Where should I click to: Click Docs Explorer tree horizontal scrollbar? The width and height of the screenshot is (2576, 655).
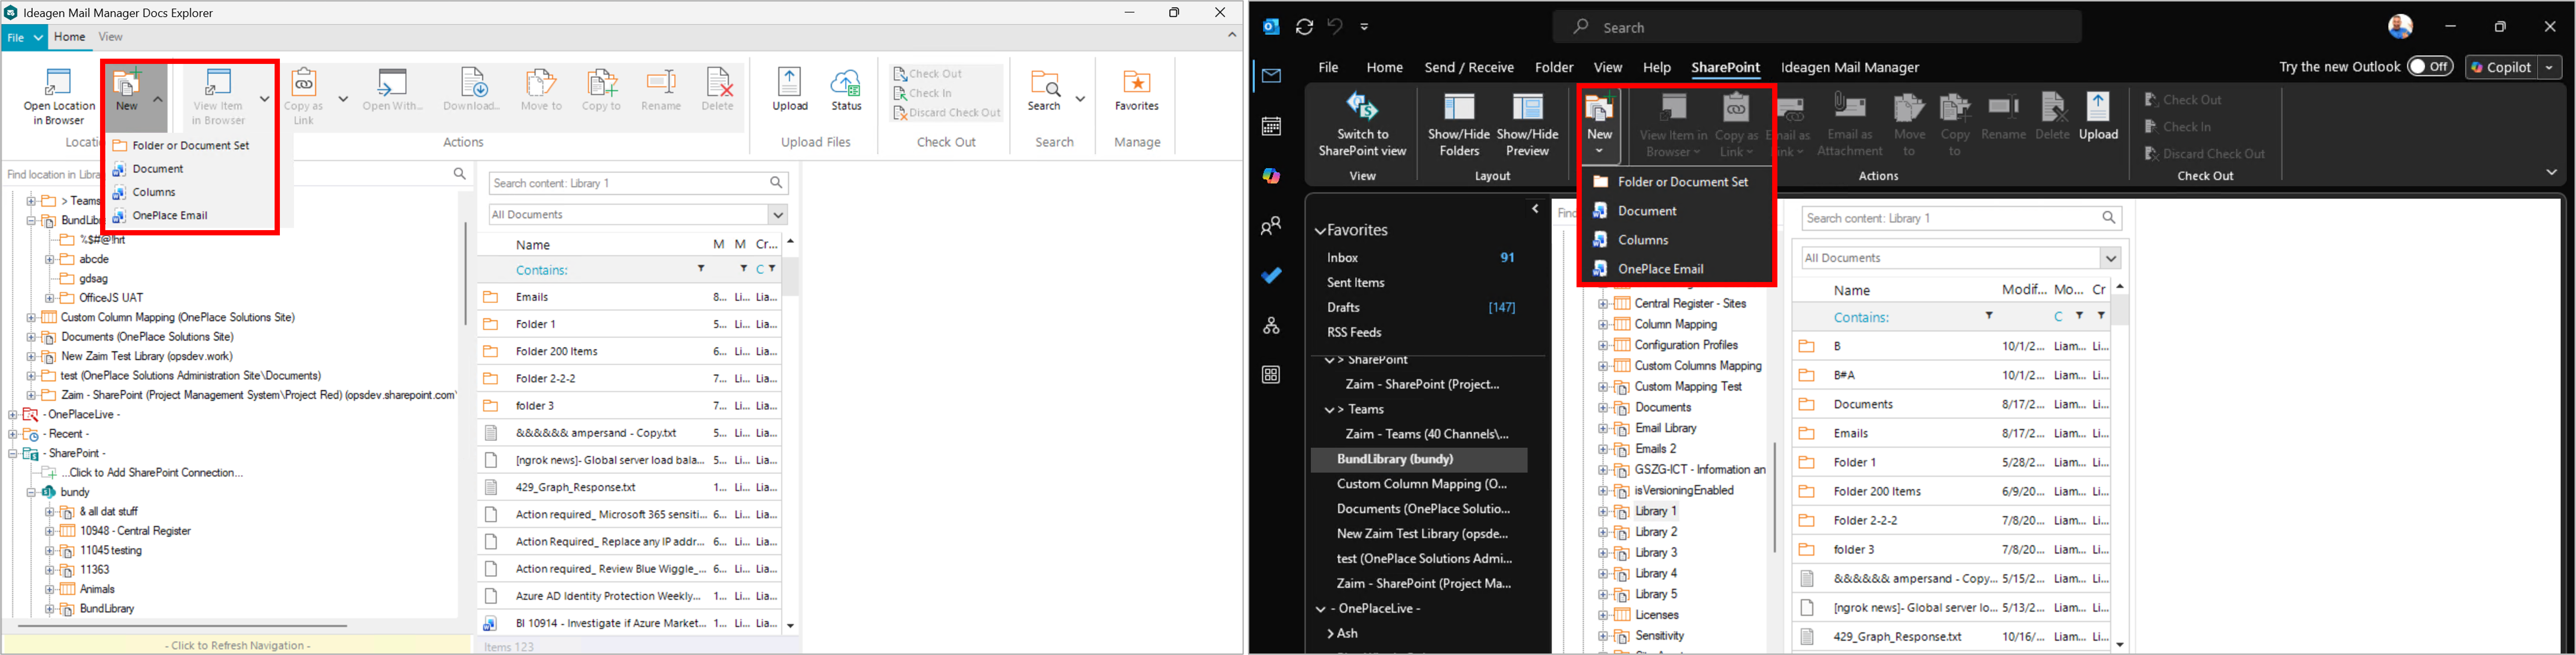pos(183,626)
